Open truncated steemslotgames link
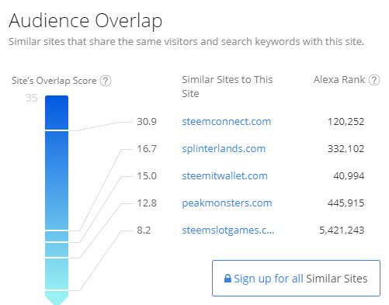The image size is (389, 305). click(228, 230)
